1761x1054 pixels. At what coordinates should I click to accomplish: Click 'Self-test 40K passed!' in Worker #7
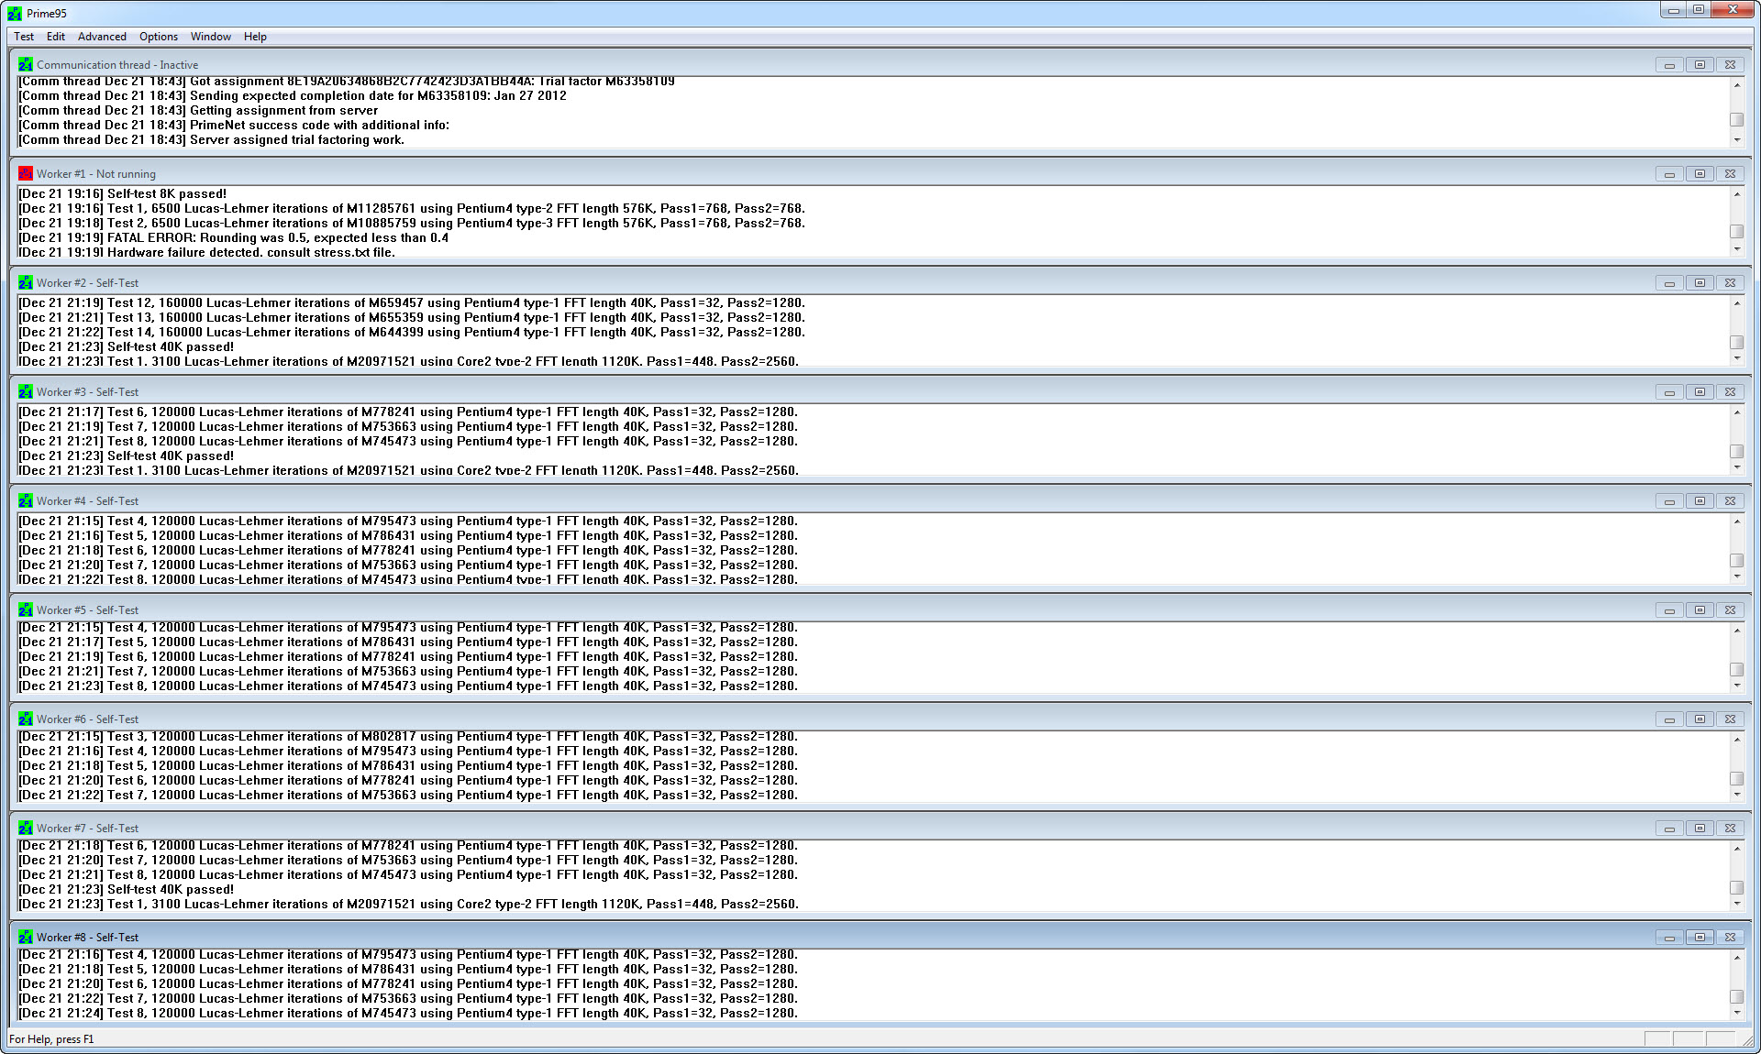pyautogui.click(x=127, y=889)
